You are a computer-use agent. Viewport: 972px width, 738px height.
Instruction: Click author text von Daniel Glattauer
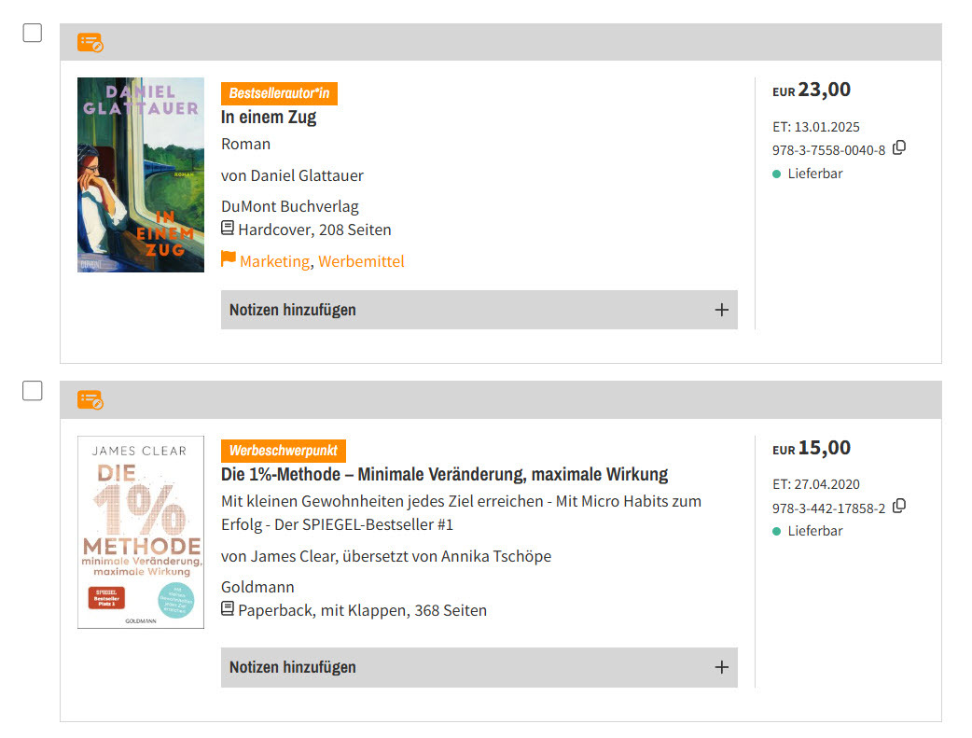[x=292, y=175]
